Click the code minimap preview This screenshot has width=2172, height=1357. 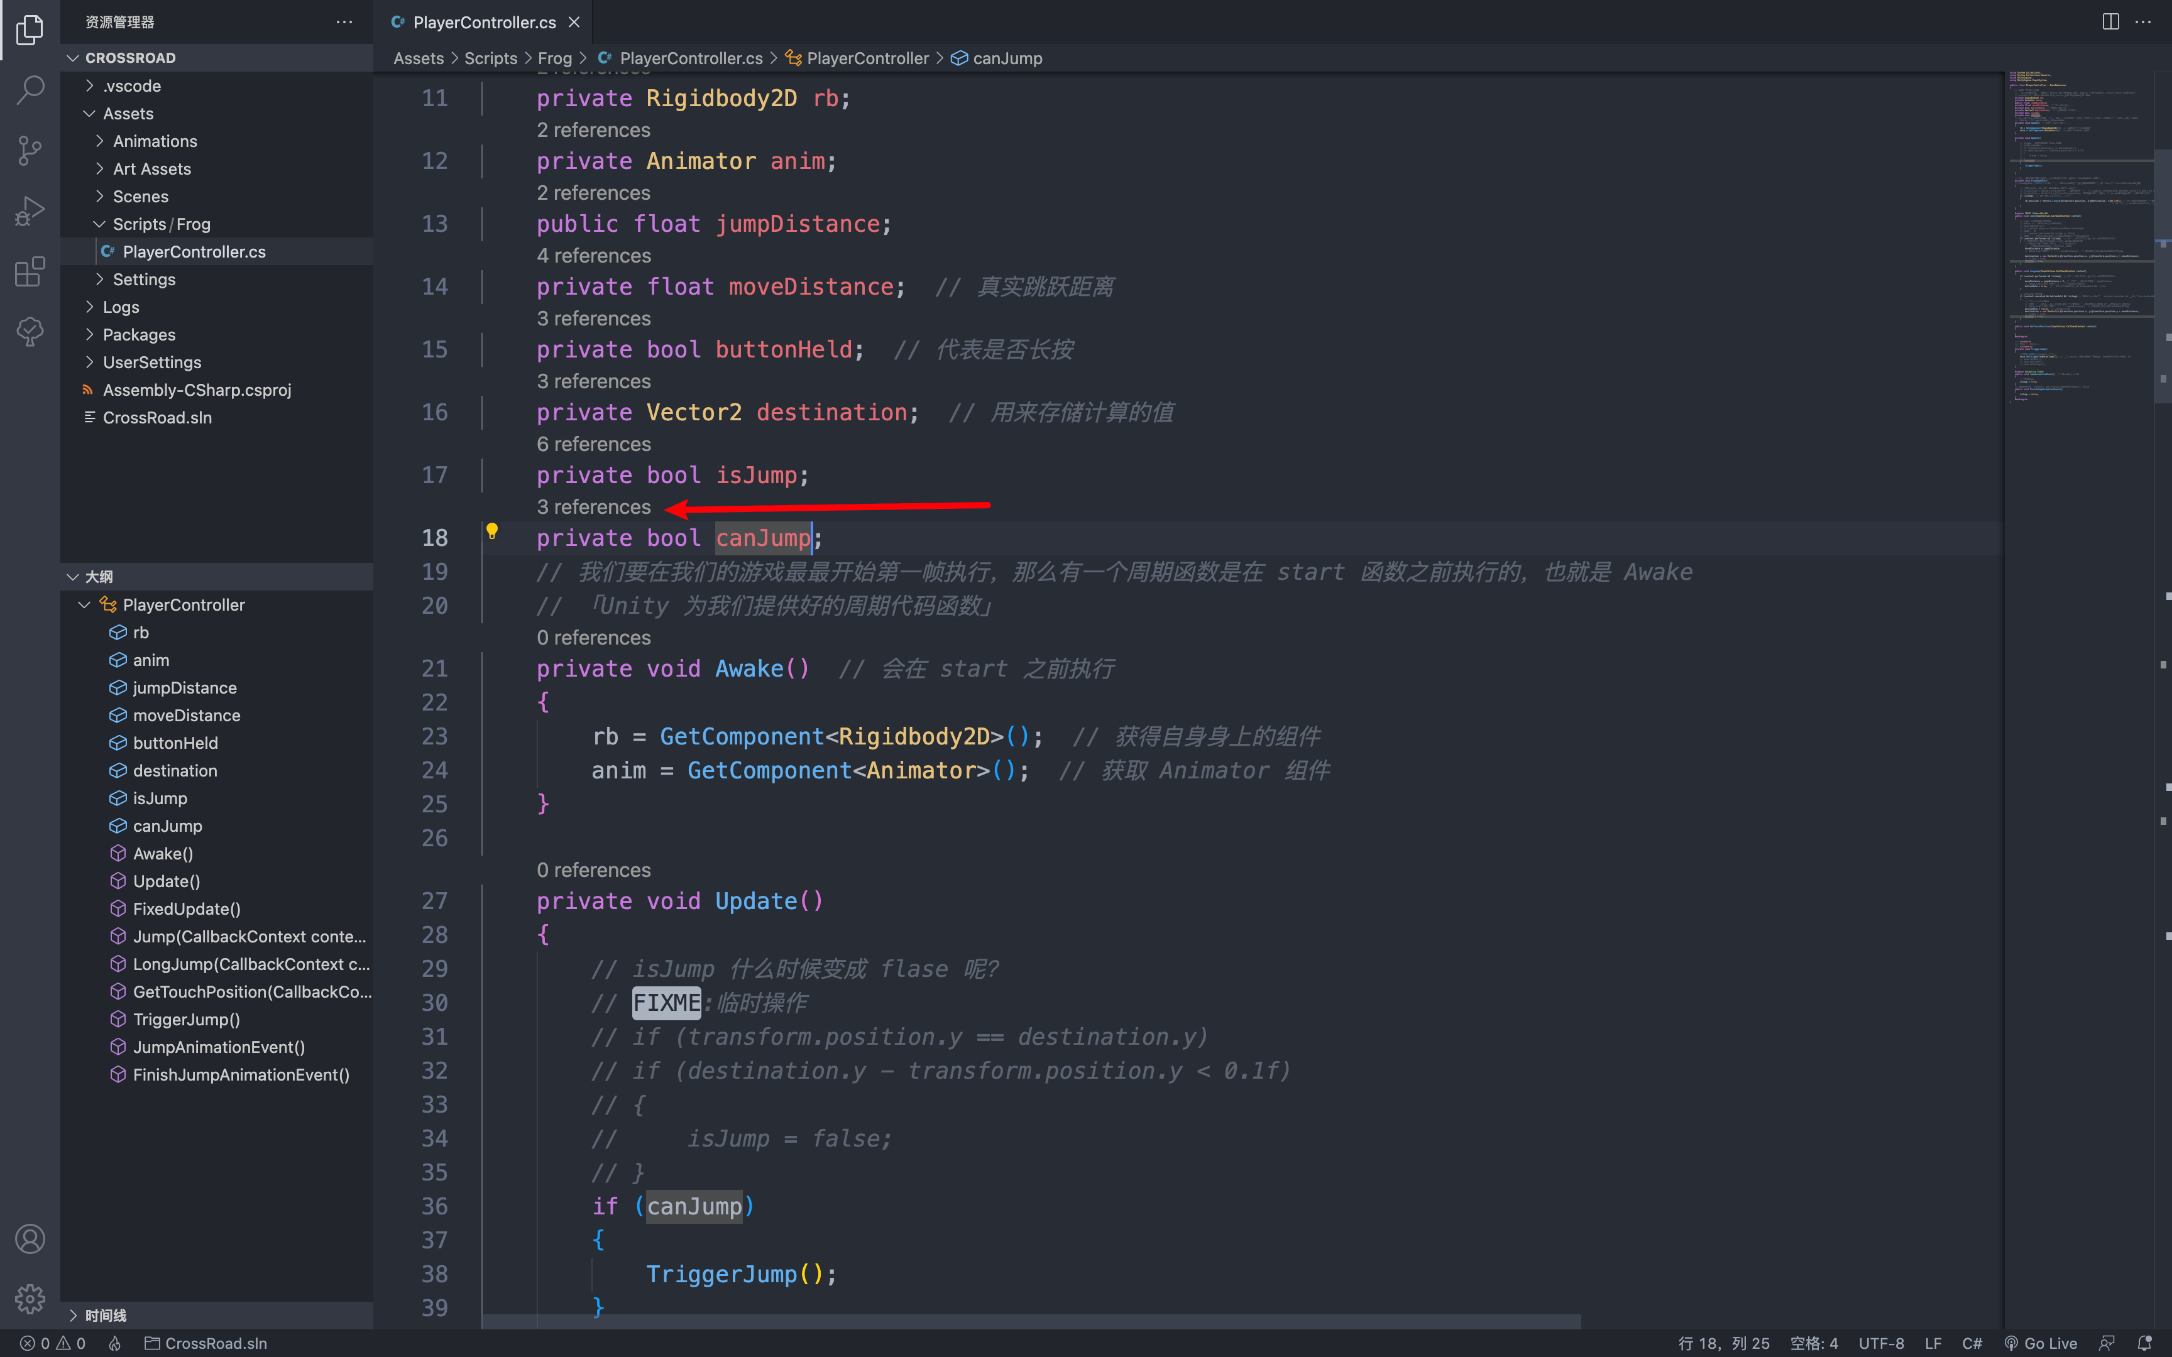point(2078,238)
